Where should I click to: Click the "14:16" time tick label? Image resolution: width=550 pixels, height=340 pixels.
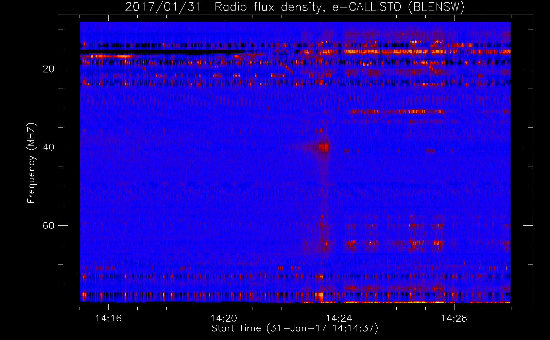[108, 318]
